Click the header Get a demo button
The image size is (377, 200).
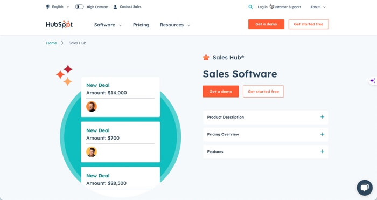[266, 24]
